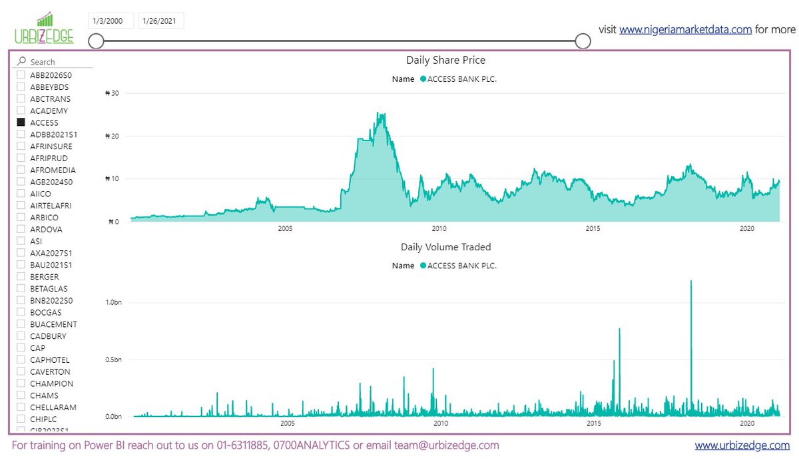
Task: Check the CAP checkbox
Action: click(21, 348)
